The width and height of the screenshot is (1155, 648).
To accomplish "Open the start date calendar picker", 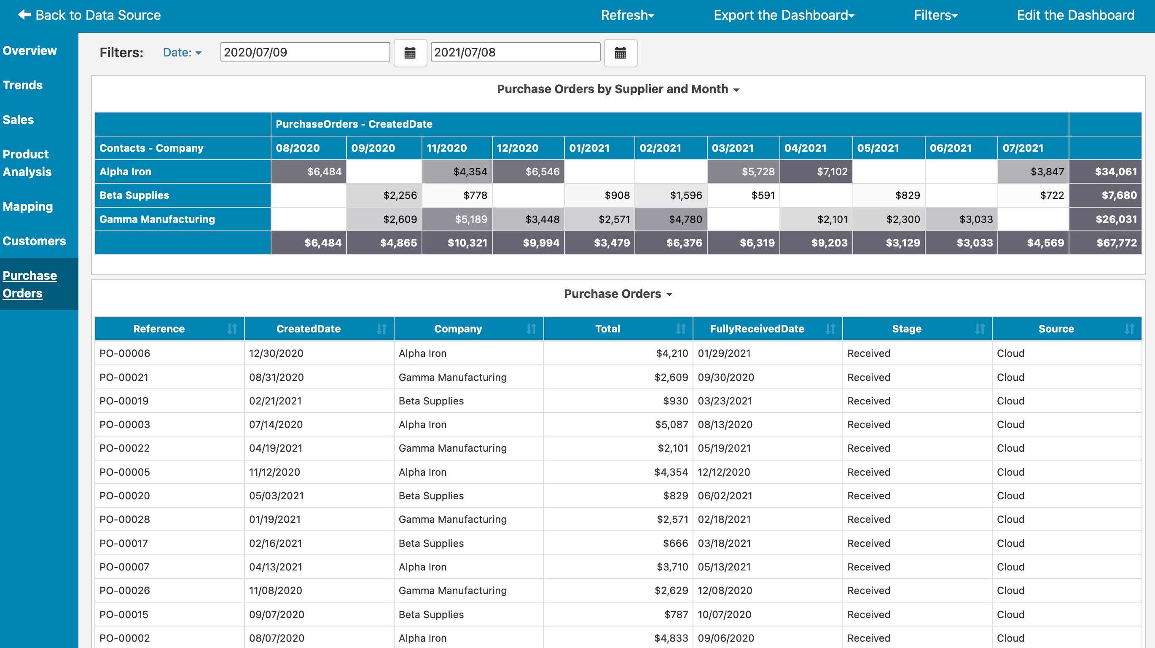I will point(410,53).
